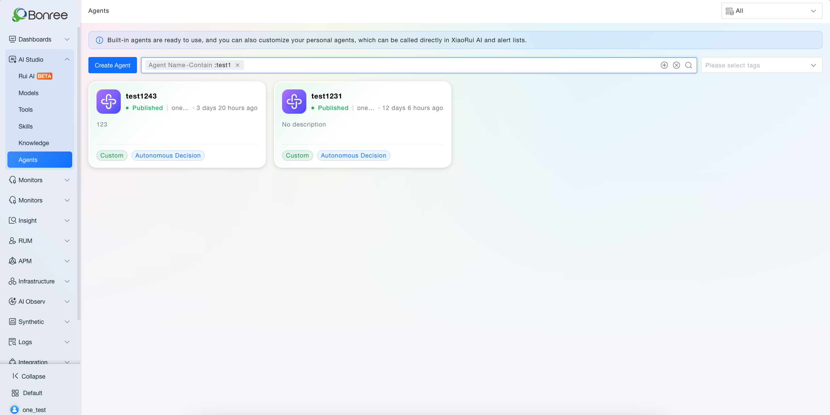The width and height of the screenshot is (830, 415).
Task: Click the Create Agent button
Action: pyautogui.click(x=113, y=65)
